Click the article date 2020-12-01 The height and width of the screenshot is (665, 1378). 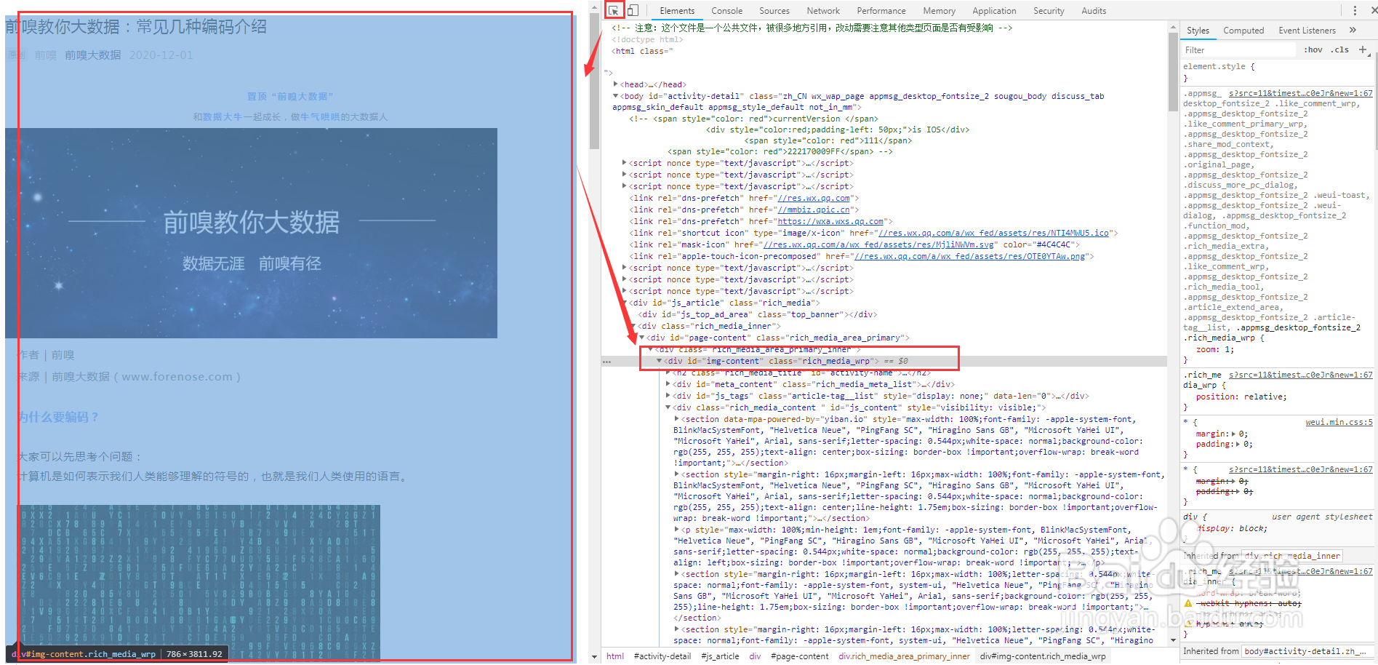click(x=161, y=55)
